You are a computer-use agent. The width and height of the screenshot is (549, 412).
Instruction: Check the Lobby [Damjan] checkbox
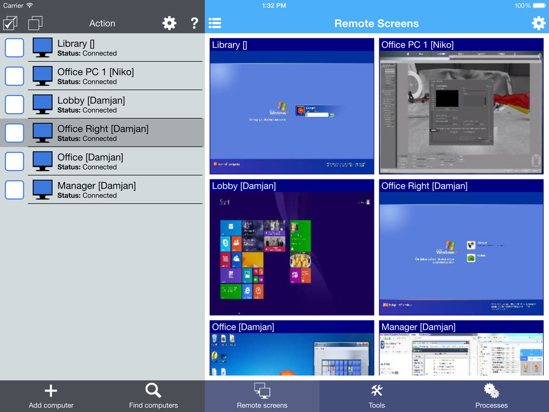click(14, 104)
